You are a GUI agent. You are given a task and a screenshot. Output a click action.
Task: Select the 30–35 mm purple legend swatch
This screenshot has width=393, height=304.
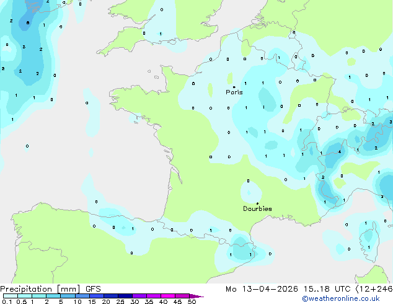click(139, 296)
